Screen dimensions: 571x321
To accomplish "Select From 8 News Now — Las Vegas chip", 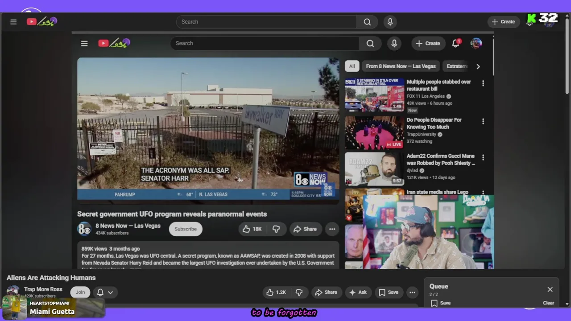I will pyautogui.click(x=401, y=66).
